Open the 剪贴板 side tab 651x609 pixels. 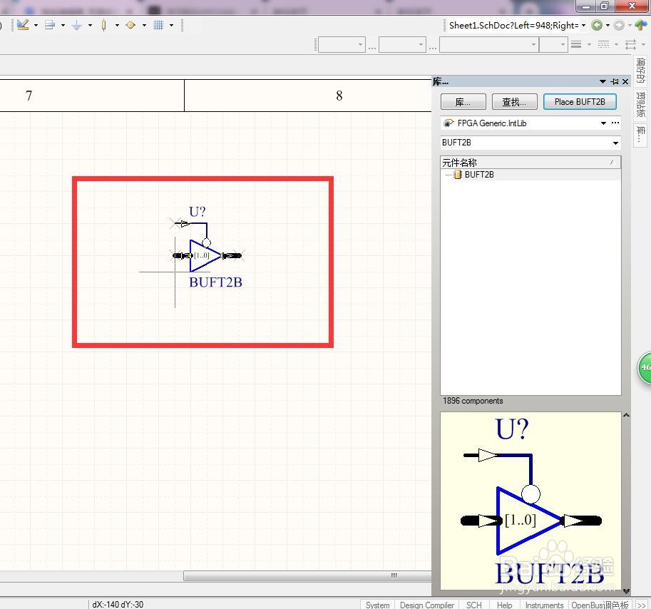(641, 105)
